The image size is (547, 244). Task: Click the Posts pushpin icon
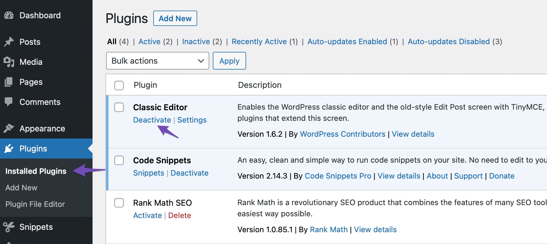9,42
